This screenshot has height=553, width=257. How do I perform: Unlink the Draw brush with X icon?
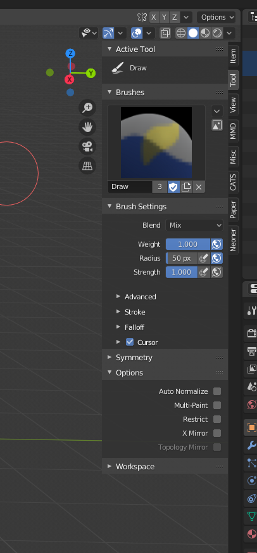tap(199, 187)
